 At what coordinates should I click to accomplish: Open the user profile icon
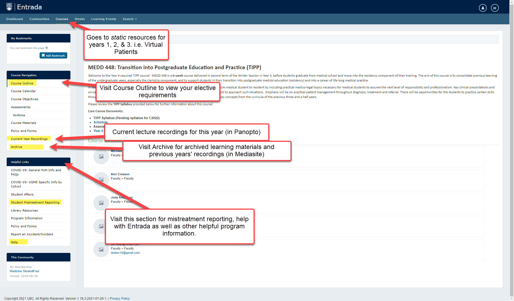click(x=482, y=8)
